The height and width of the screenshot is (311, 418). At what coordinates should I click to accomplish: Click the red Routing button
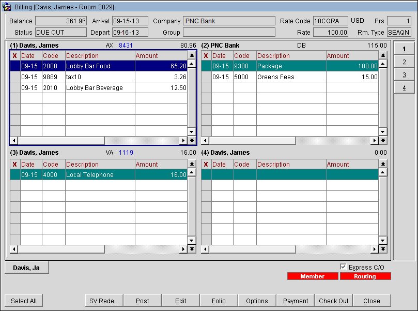tap(365, 276)
